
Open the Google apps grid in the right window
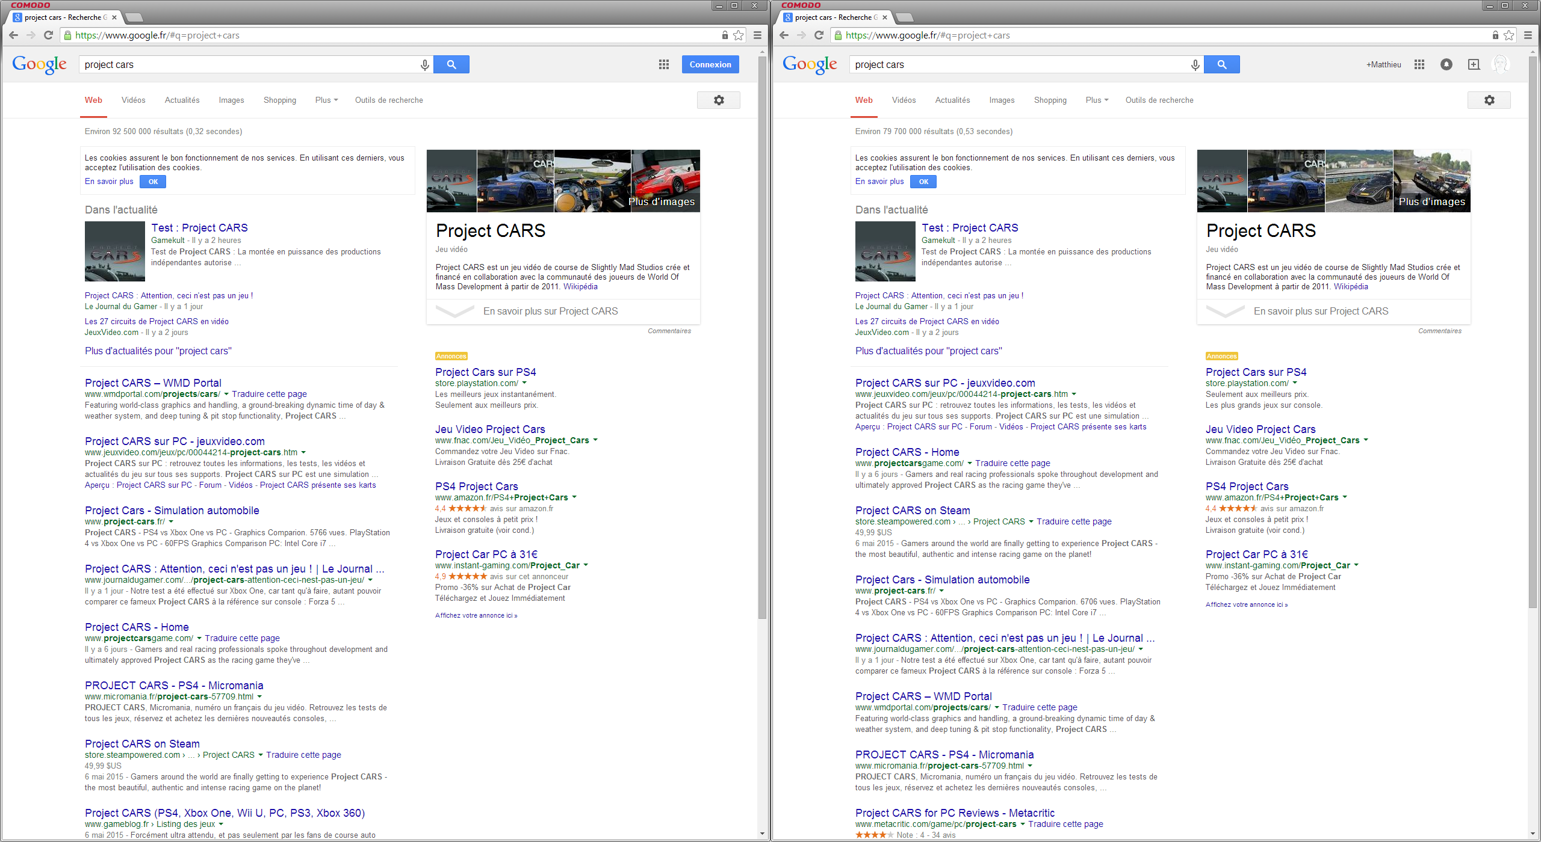click(x=1419, y=64)
